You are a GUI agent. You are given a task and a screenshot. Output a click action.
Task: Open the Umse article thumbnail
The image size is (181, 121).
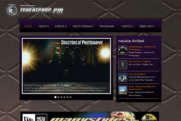(x=123, y=90)
